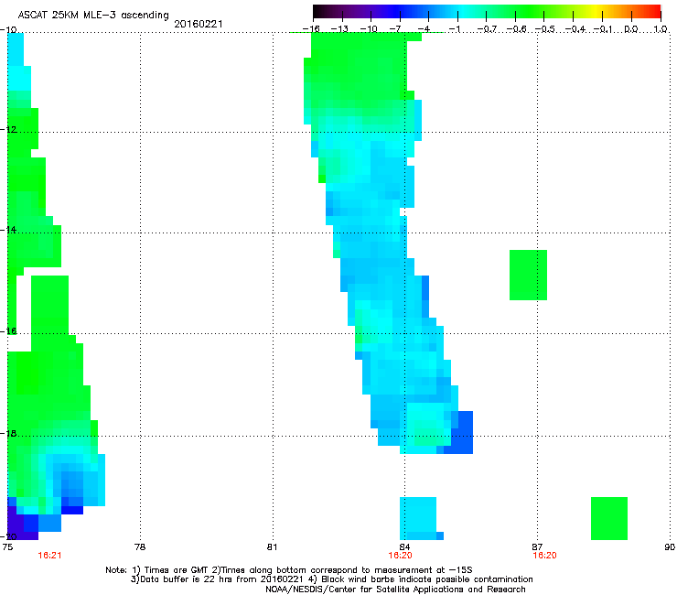
Task: Click the 0.0 color scale label
Action: pyautogui.click(x=631, y=29)
